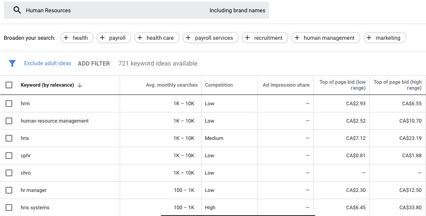
Task: Tick the cphr row checkbox
Action: 9,156
